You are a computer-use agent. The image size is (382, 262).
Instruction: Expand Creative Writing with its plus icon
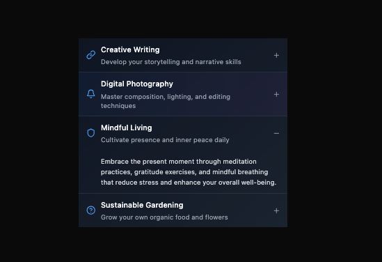coord(276,55)
